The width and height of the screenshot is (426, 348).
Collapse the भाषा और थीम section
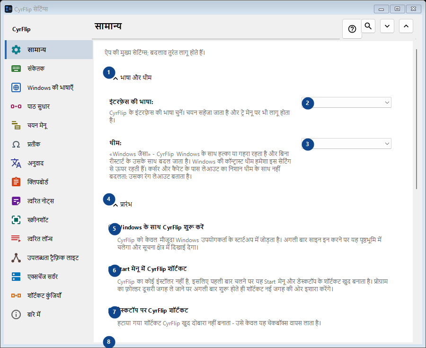[115, 78]
